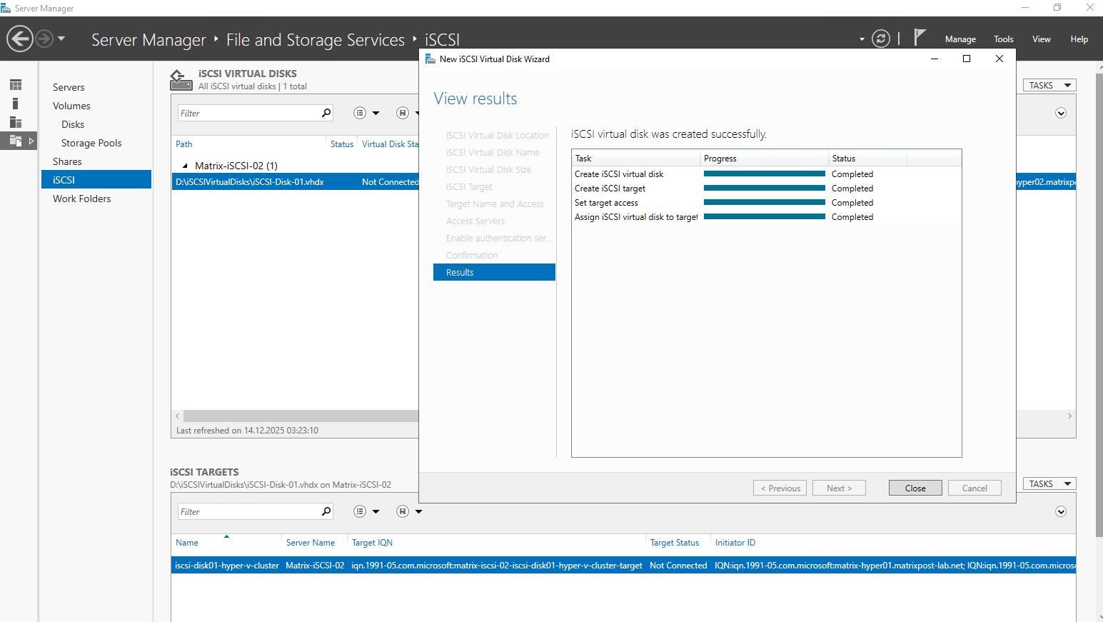Click the iSCSI targets filter field
1103x622 pixels.
coord(248,511)
